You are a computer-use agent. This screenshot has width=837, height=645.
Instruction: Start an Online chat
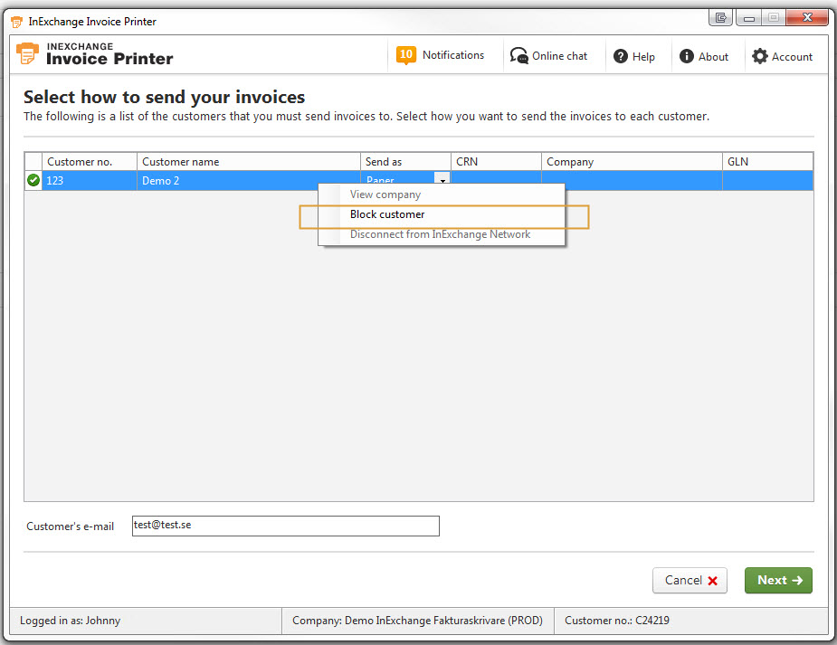548,55
